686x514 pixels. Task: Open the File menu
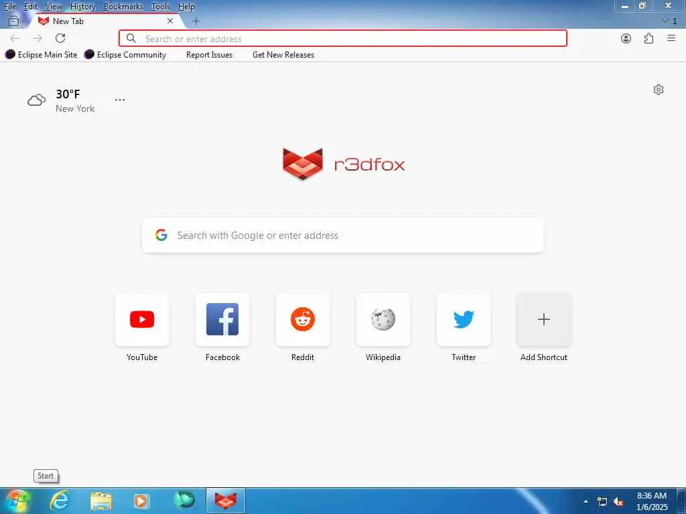pos(9,7)
